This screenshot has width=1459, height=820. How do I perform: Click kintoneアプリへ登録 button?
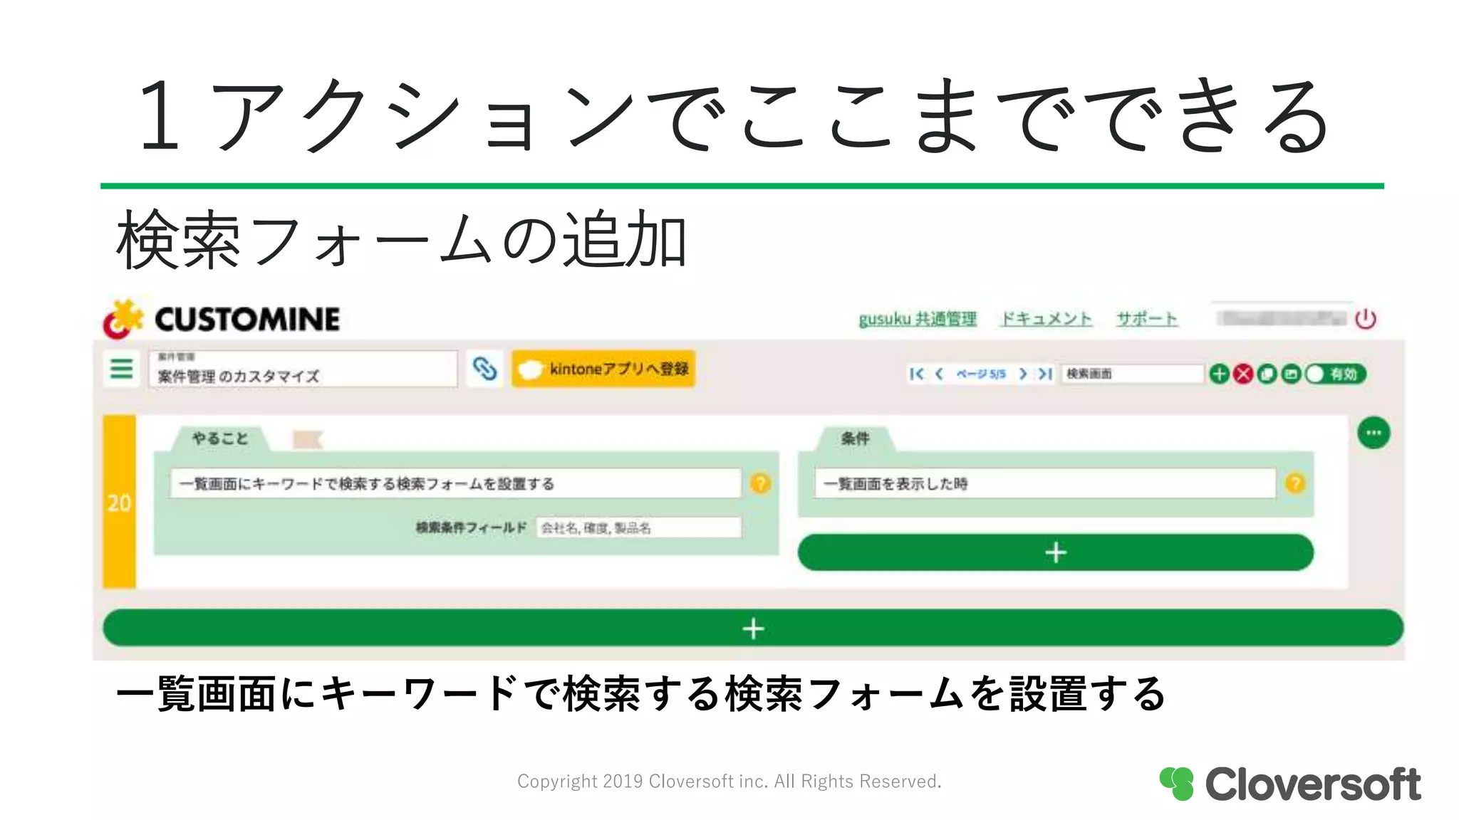click(x=603, y=369)
